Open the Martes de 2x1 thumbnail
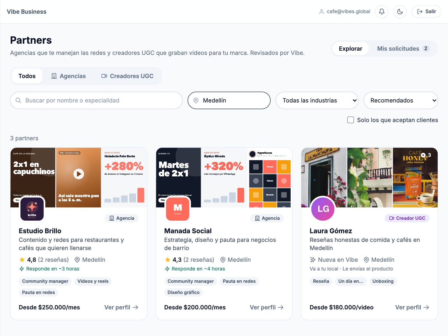 pos(178,178)
